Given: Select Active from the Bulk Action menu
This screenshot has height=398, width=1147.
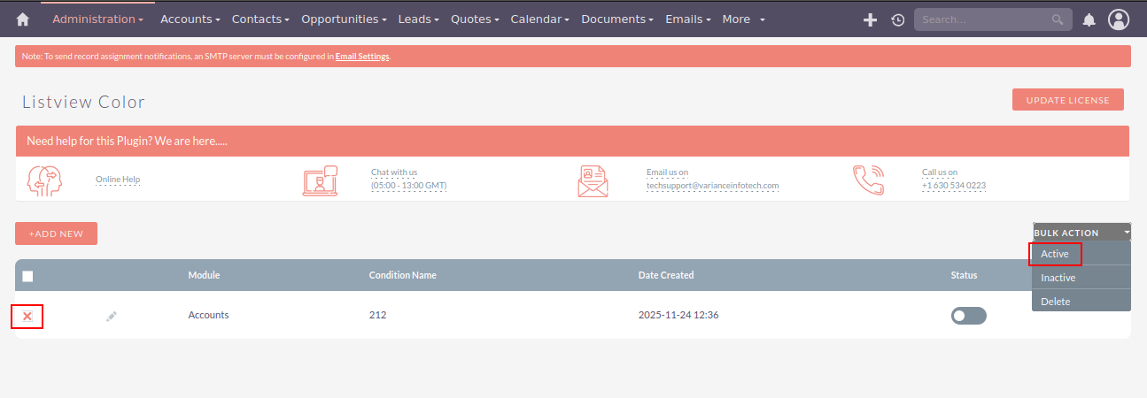Looking at the screenshot, I should tap(1055, 254).
